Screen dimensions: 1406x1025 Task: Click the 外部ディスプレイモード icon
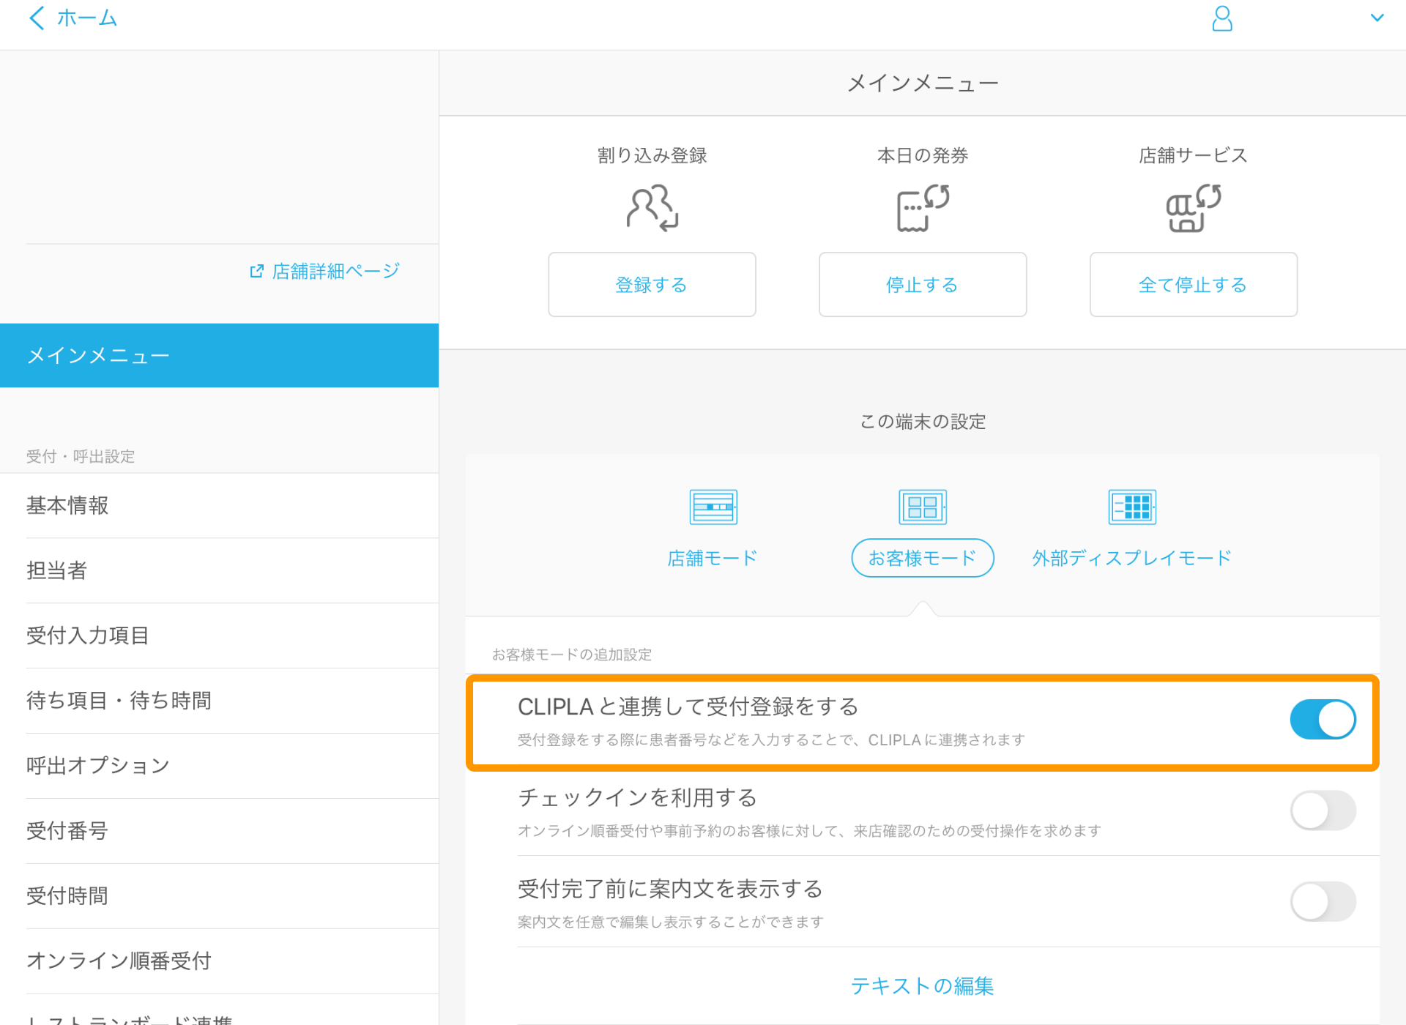click(x=1132, y=507)
